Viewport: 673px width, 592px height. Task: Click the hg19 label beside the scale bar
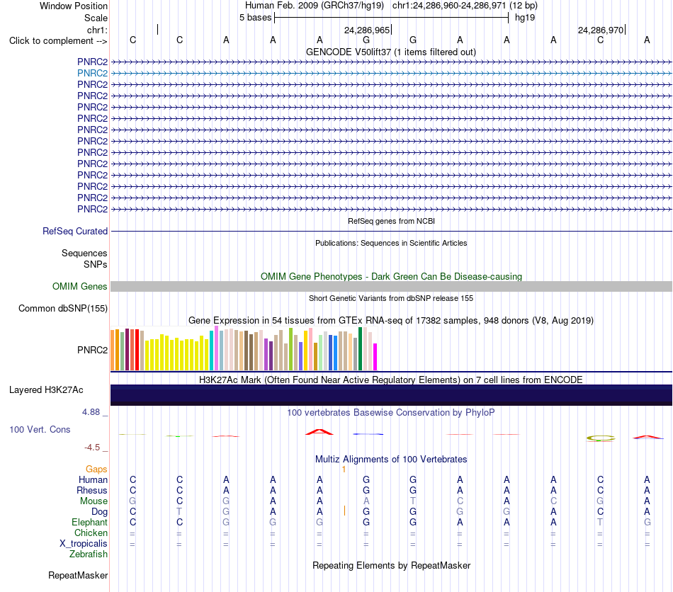click(525, 18)
